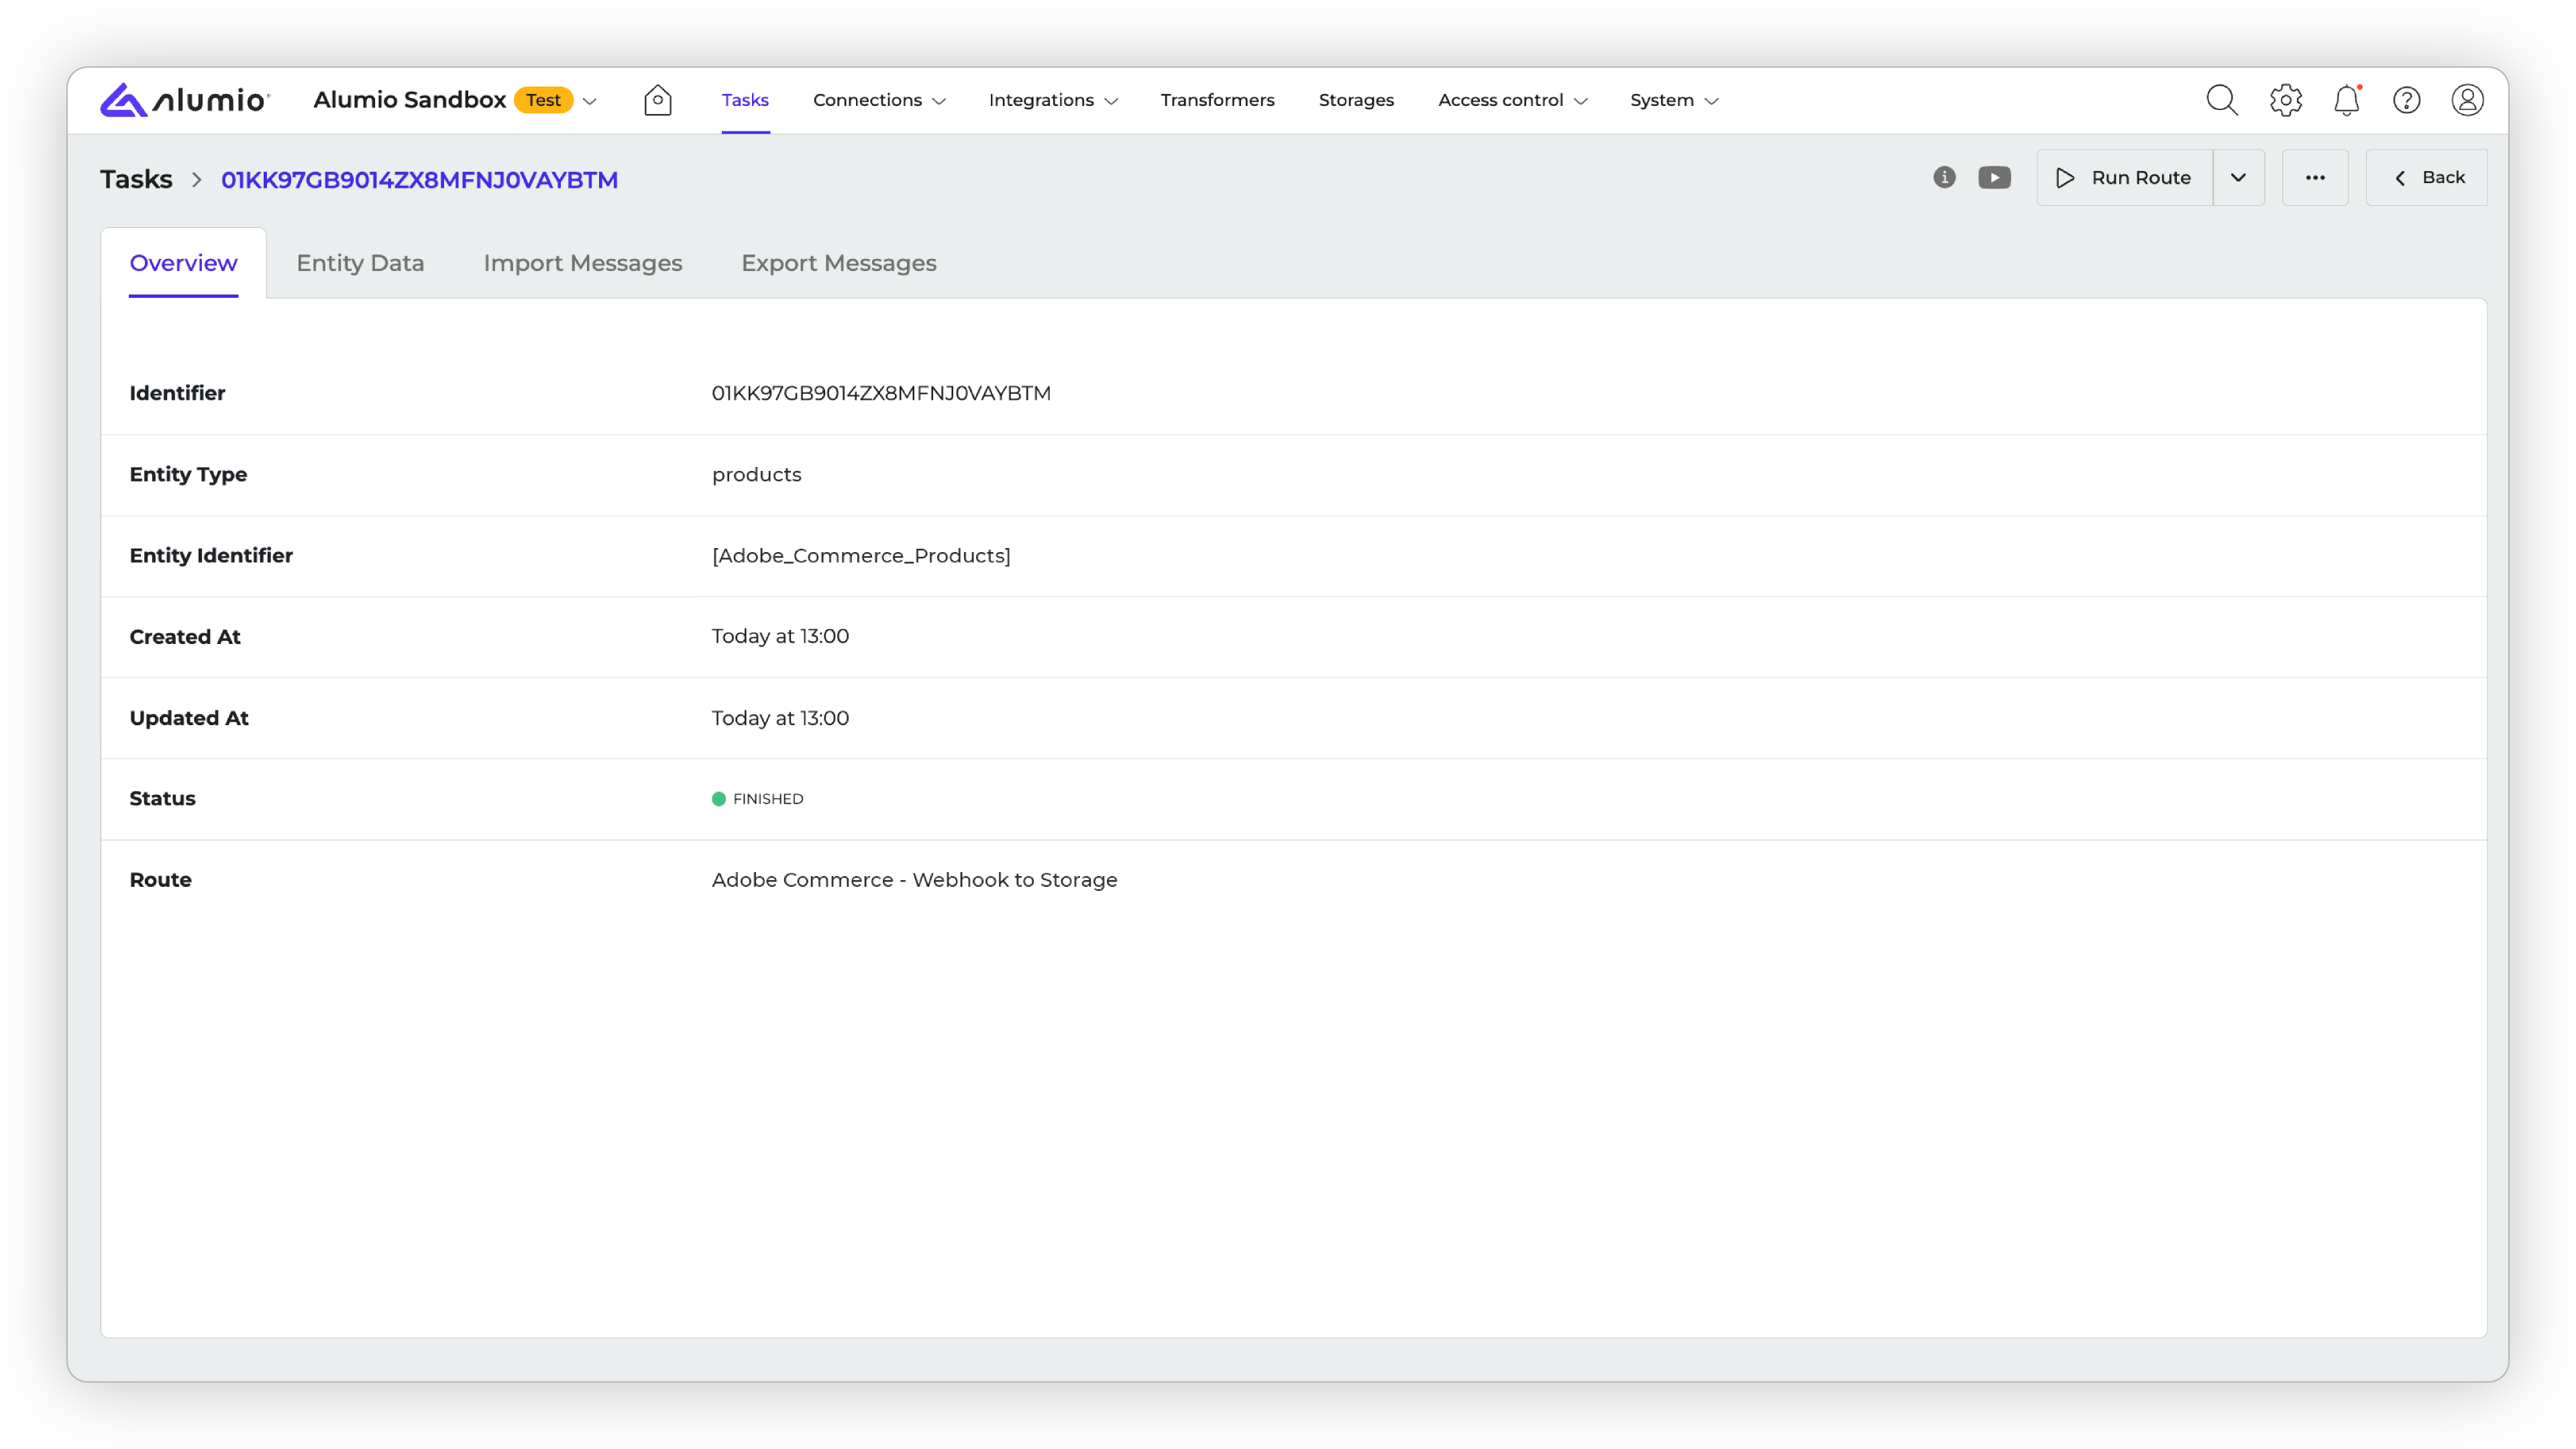The height and width of the screenshot is (1449, 2576).
Task: Click the Tasks breadcrumb link
Action: [136, 180]
